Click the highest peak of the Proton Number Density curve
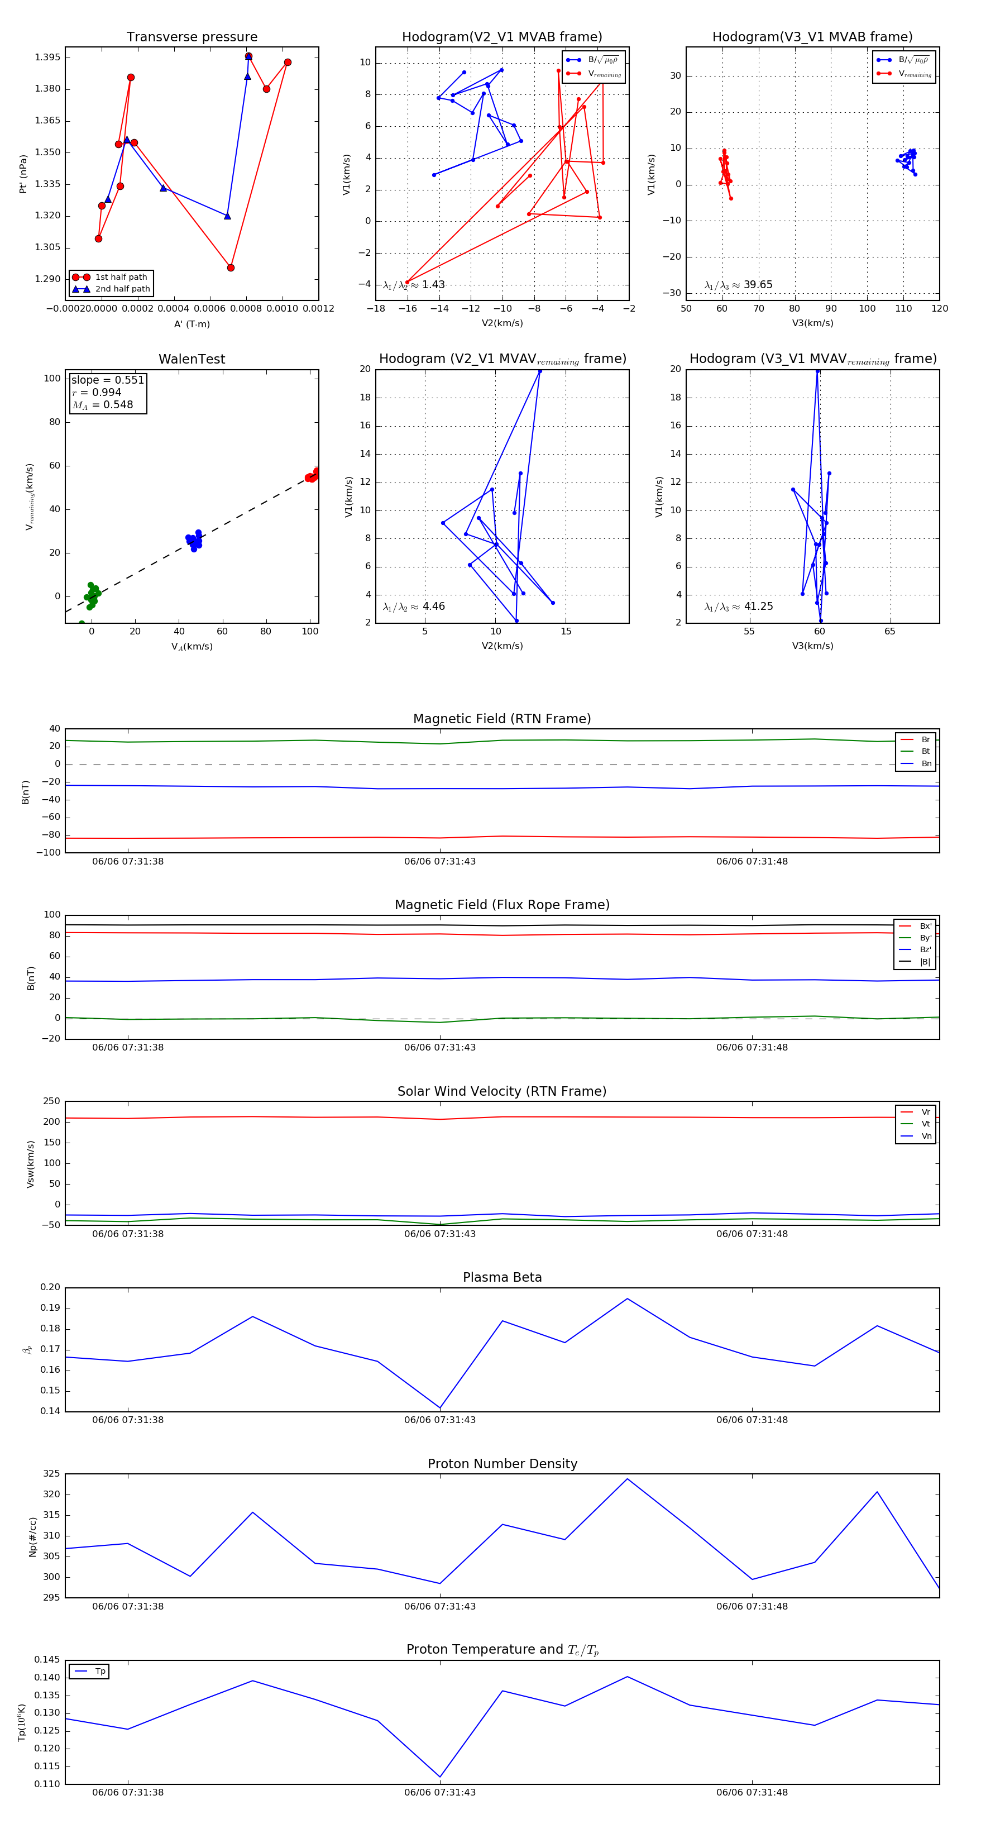 coord(628,1479)
